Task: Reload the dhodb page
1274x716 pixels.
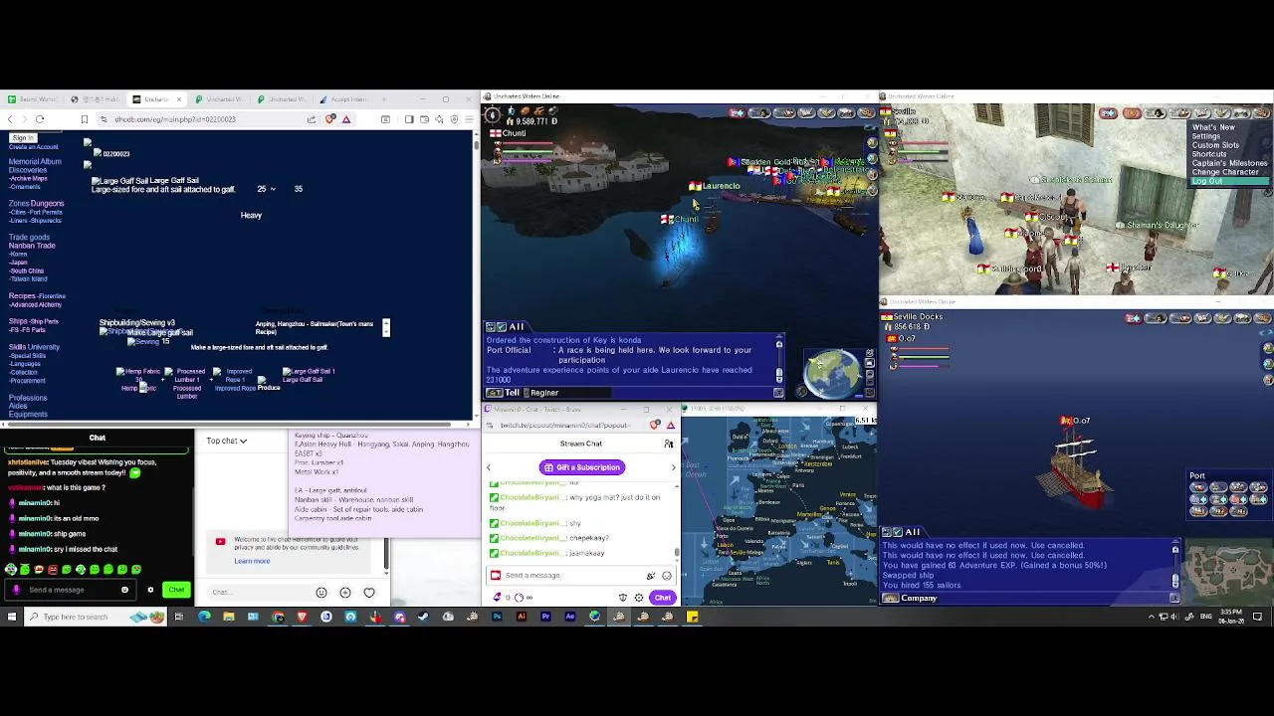Action: [40, 119]
